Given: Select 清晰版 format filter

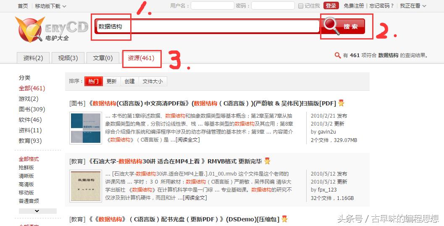Looking at the screenshot, I should pyautogui.click(x=26, y=176).
